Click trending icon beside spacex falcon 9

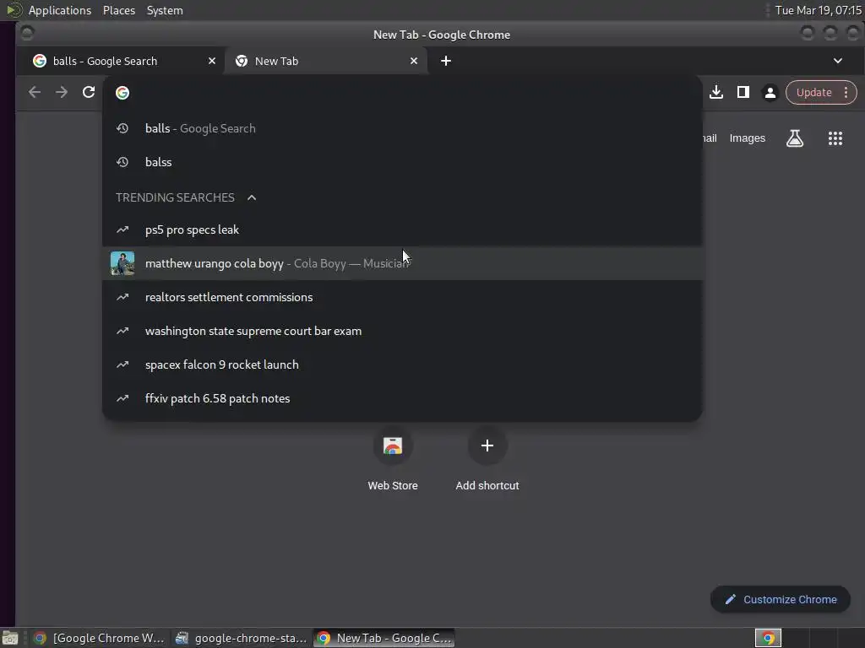click(122, 364)
